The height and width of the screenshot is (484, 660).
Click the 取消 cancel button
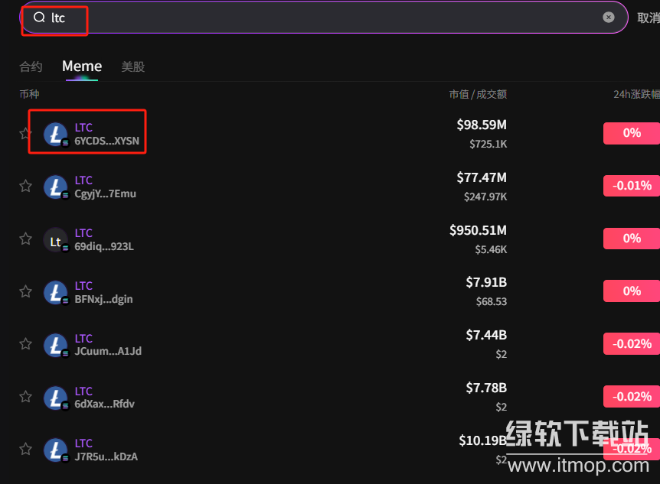pos(648,18)
